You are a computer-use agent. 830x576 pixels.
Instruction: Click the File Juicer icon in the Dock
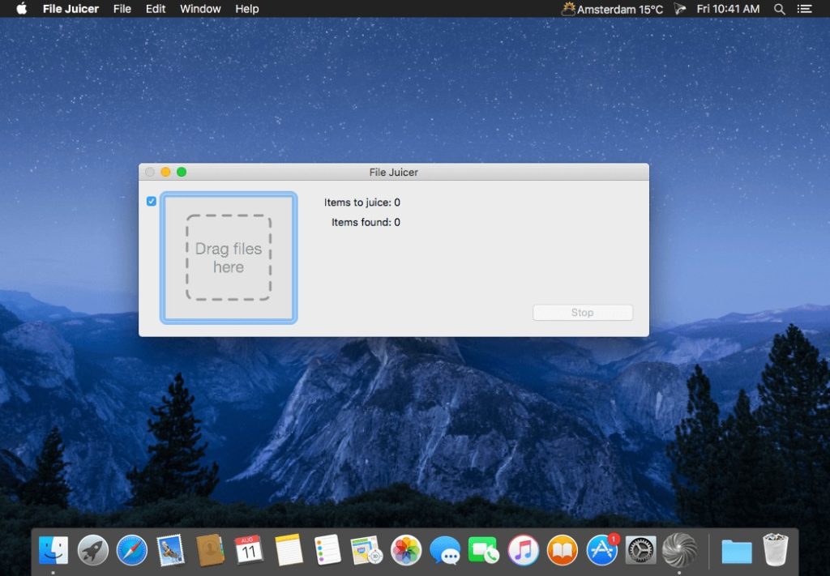coord(678,551)
